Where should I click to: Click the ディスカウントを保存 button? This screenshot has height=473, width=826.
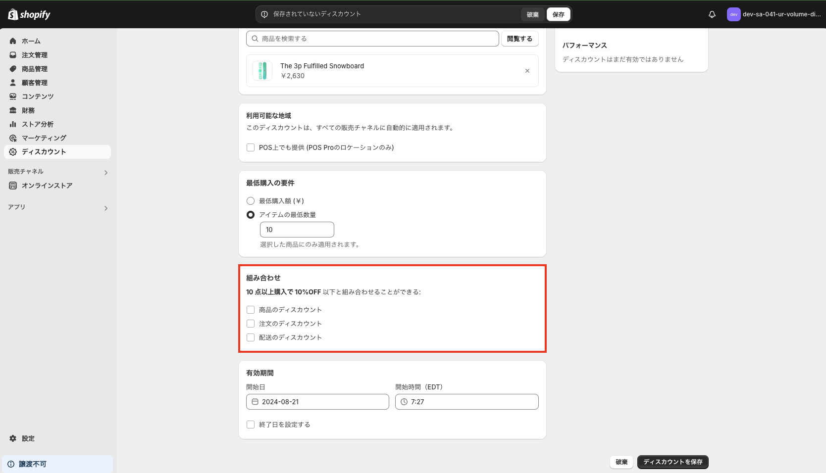coord(672,462)
